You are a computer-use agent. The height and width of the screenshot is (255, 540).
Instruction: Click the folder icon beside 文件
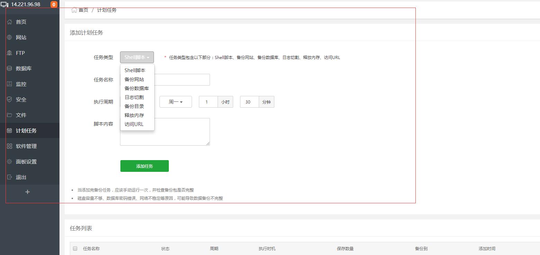9,115
